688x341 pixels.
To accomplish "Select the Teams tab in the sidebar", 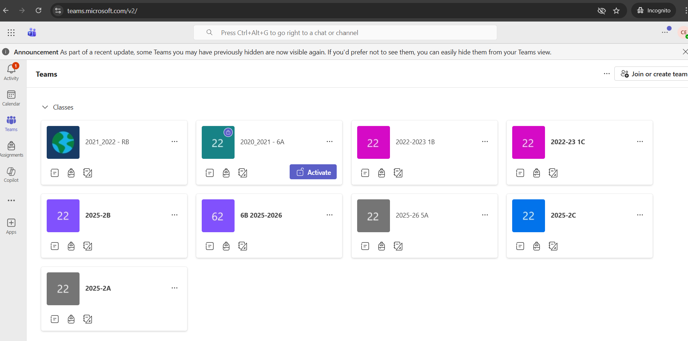I will (x=11, y=124).
